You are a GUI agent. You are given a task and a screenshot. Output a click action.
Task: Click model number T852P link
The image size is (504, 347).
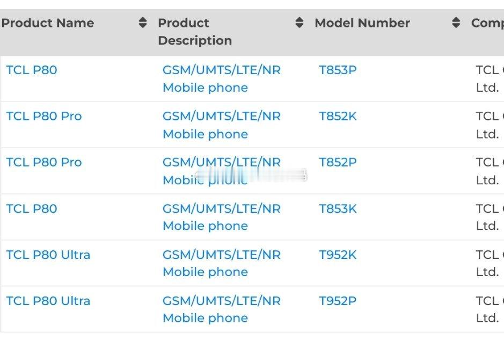338,162
